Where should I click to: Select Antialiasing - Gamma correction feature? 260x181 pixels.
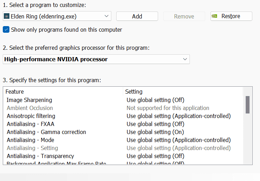tap(46, 132)
